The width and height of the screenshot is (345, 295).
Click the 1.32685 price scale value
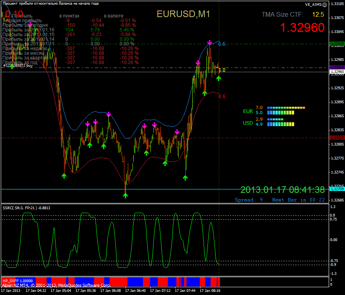(338, 200)
